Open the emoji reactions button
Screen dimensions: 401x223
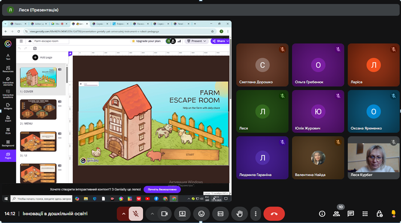point(202,214)
